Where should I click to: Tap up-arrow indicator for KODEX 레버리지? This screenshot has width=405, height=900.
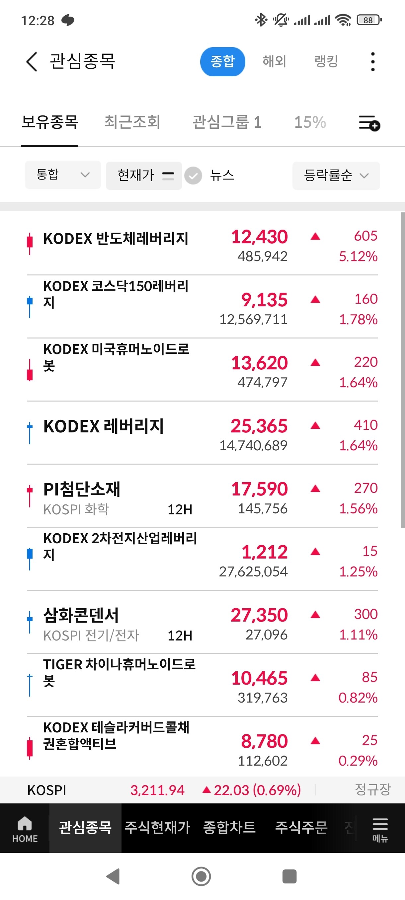[315, 425]
